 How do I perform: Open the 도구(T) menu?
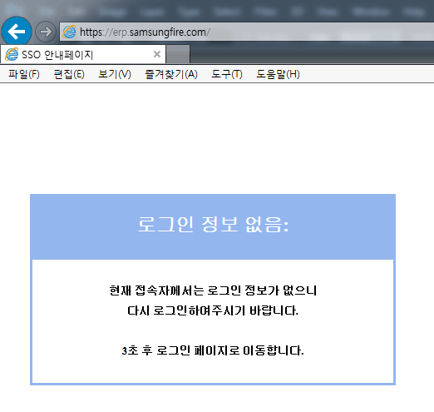click(x=227, y=74)
